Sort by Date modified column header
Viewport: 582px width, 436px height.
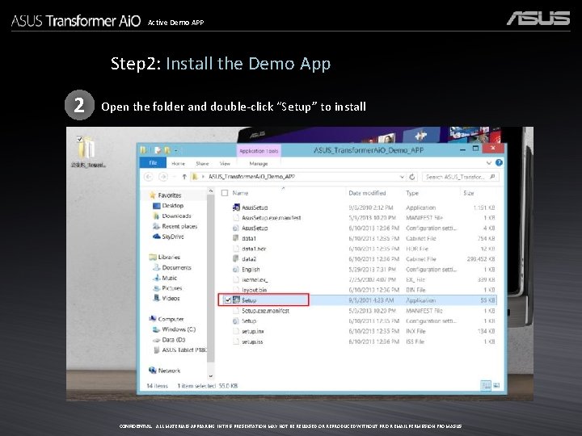367,193
